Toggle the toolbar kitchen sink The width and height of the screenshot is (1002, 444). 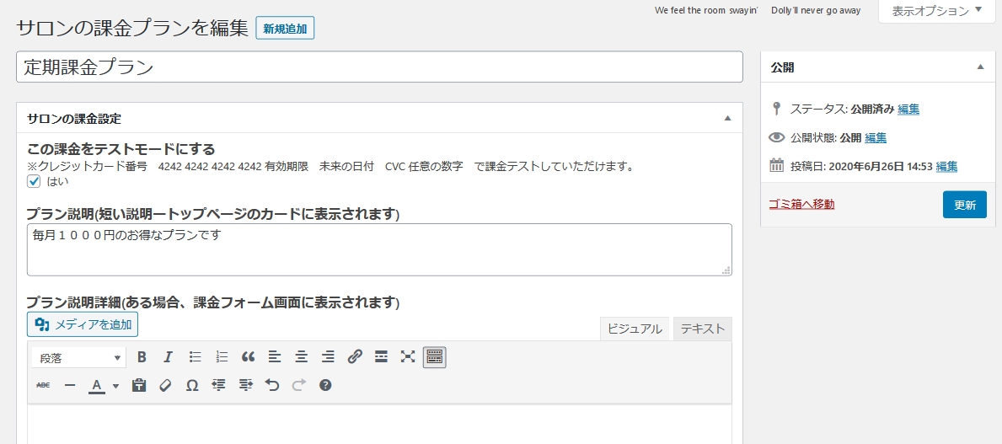[435, 357]
